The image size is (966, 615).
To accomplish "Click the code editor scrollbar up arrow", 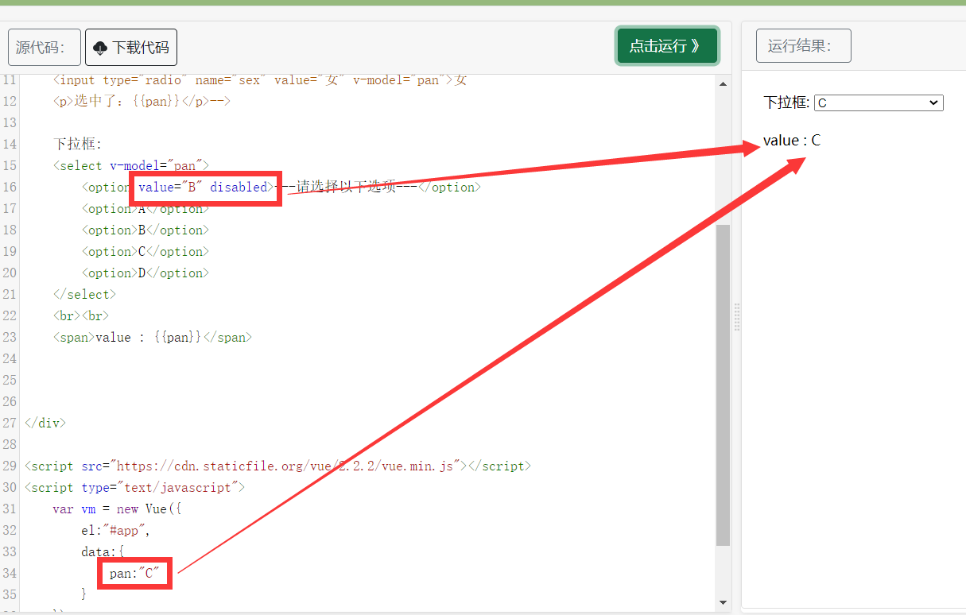I will point(723,84).
